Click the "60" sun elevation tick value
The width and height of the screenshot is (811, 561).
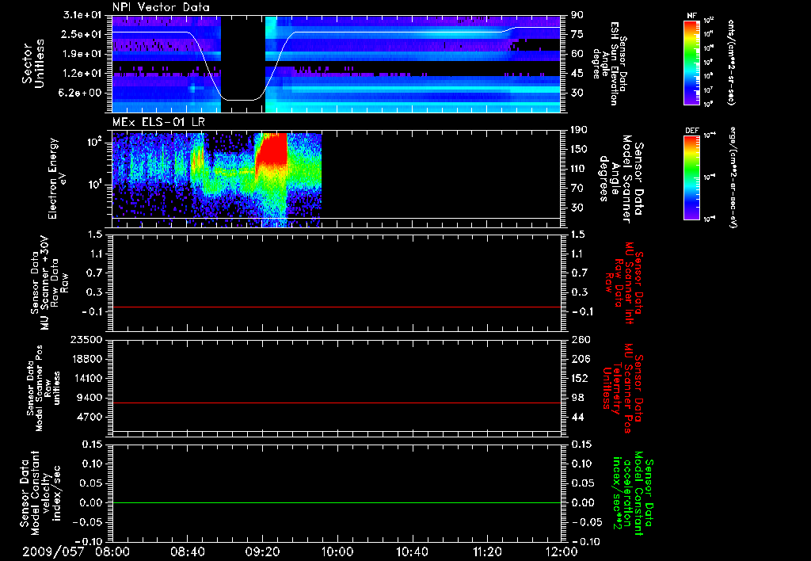(x=577, y=54)
